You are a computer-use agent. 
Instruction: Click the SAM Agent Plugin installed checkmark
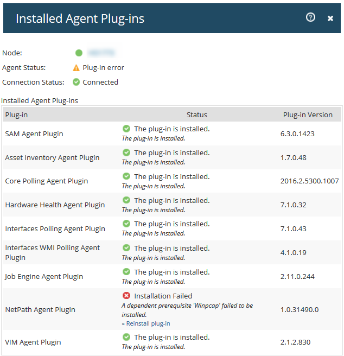coord(126,129)
